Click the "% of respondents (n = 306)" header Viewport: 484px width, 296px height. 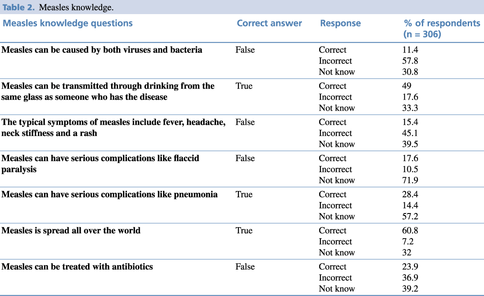click(x=442, y=28)
